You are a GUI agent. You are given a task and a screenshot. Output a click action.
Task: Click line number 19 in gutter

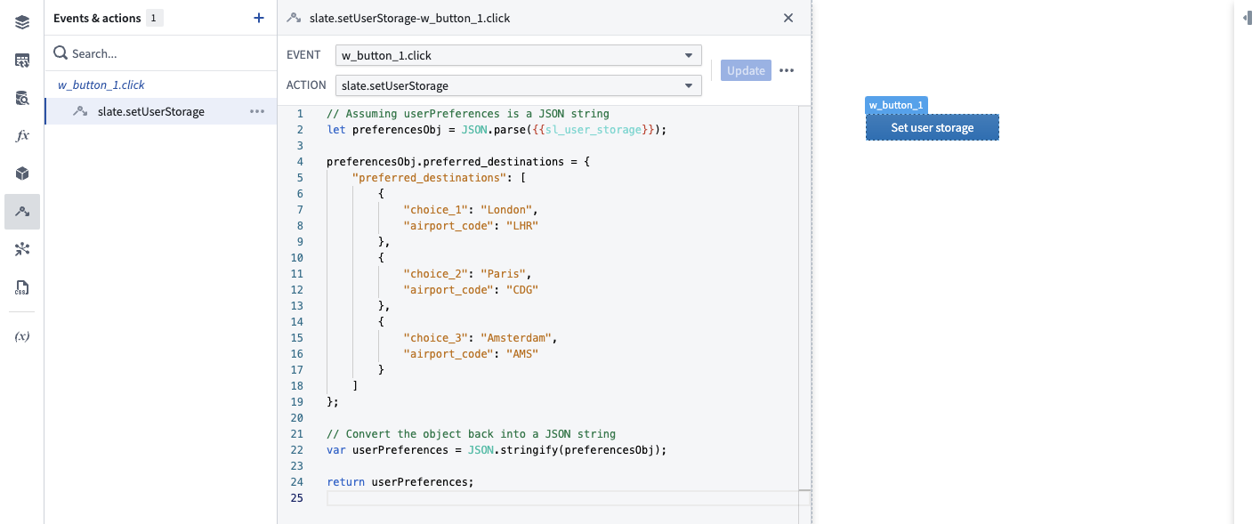click(297, 402)
